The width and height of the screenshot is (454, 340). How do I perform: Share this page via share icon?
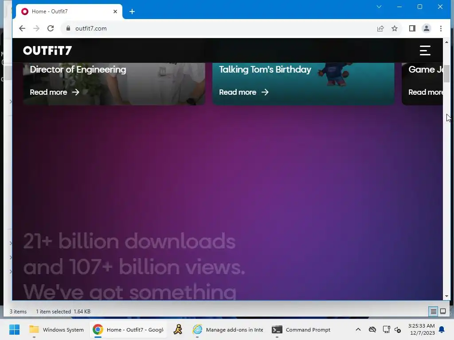tap(380, 28)
